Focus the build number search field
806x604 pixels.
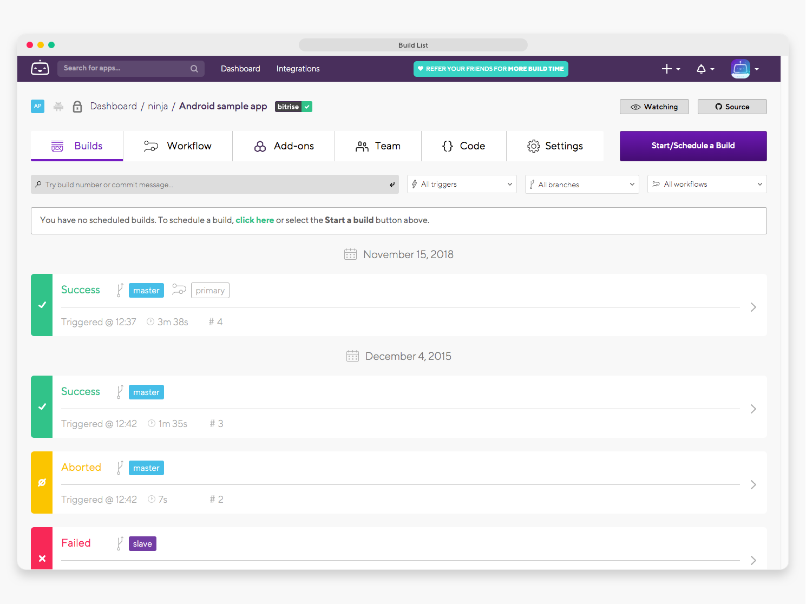point(211,185)
